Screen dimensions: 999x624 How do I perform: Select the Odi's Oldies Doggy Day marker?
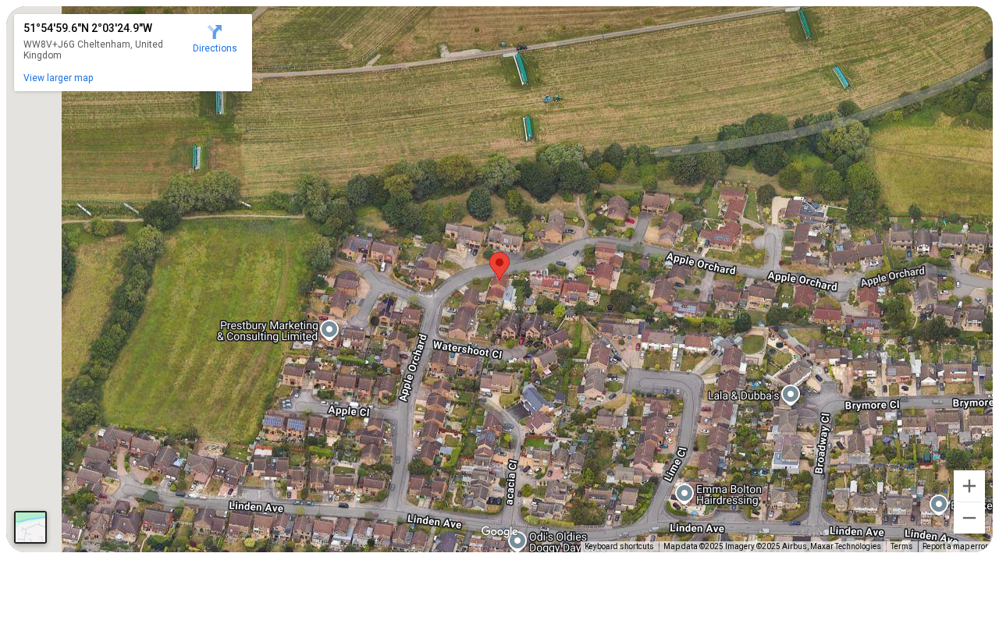[x=517, y=541]
